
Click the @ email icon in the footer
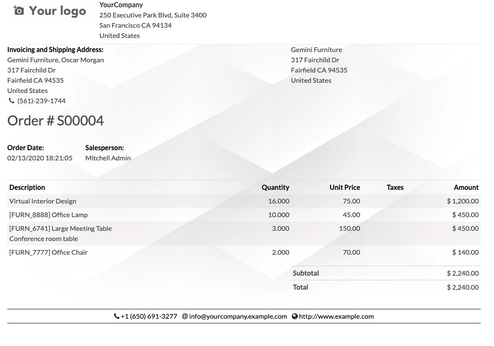click(185, 317)
